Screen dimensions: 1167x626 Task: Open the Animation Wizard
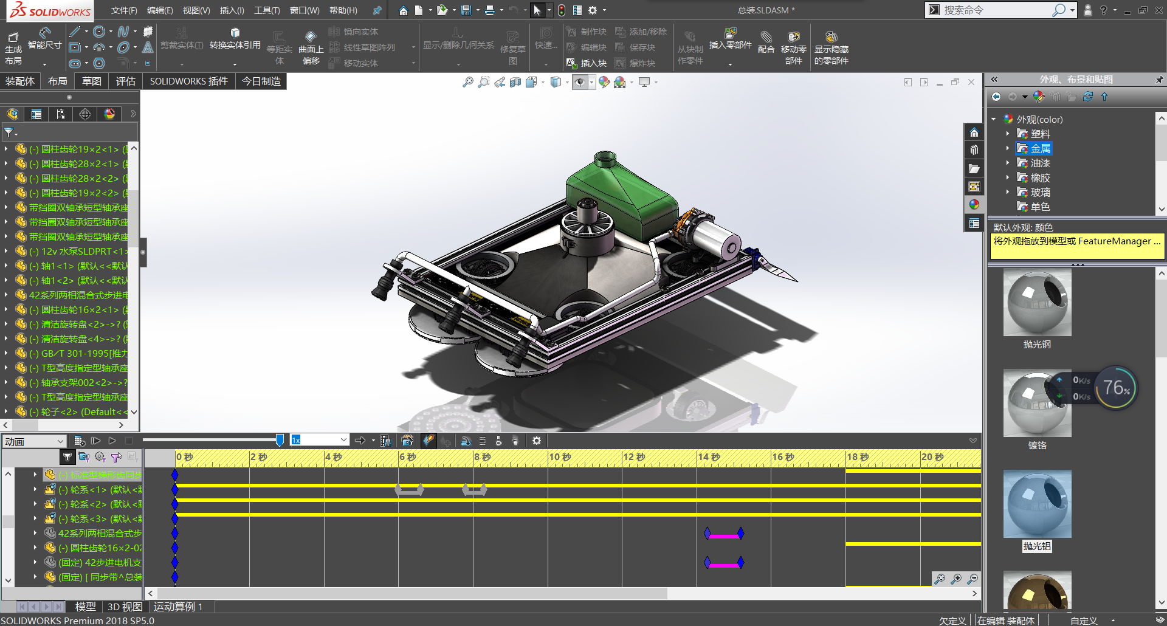[x=407, y=441]
